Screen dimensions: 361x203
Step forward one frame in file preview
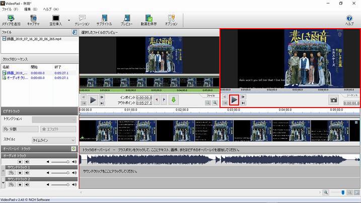pyautogui.click(x=102, y=97)
